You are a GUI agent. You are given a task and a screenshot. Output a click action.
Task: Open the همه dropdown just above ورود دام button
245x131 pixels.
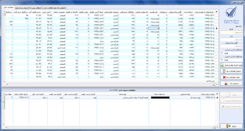point(231,60)
